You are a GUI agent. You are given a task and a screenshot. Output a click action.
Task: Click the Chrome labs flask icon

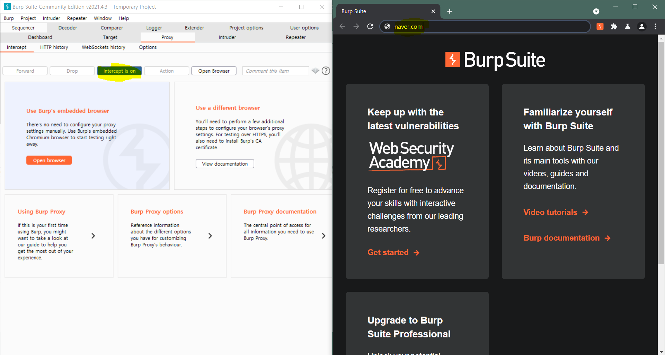point(628,27)
